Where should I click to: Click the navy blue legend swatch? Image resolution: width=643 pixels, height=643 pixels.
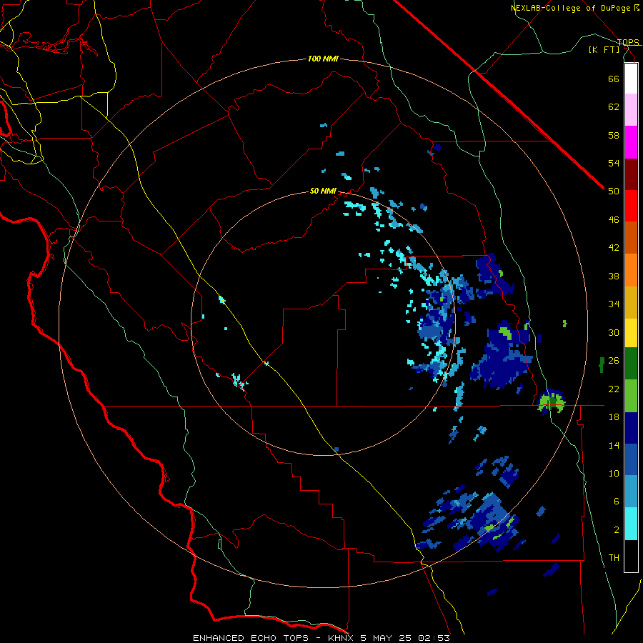click(631, 428)
